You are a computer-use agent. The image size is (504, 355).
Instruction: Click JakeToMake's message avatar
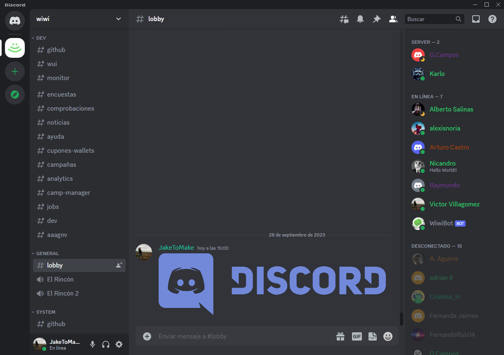(x=144, y=252)
